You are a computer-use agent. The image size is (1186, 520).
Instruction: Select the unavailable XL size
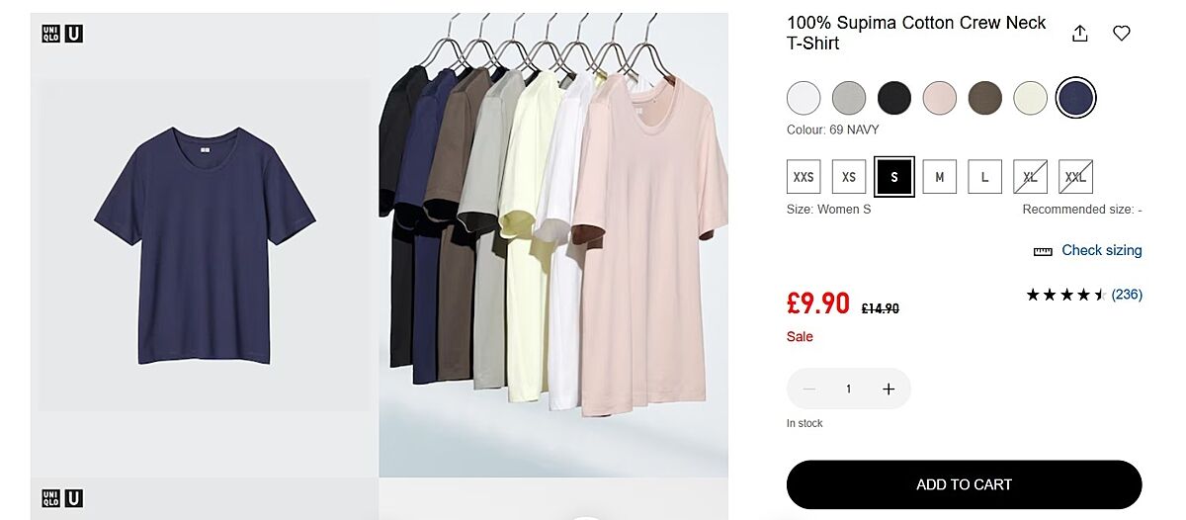(x=1030, y=177)
